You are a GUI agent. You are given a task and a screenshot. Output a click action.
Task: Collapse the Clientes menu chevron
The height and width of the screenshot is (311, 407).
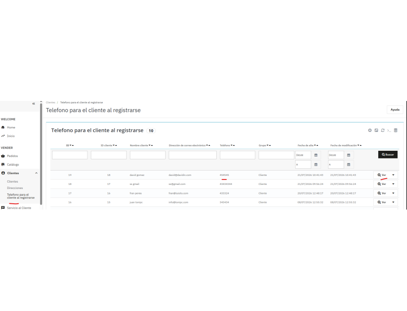coord(36,173)
